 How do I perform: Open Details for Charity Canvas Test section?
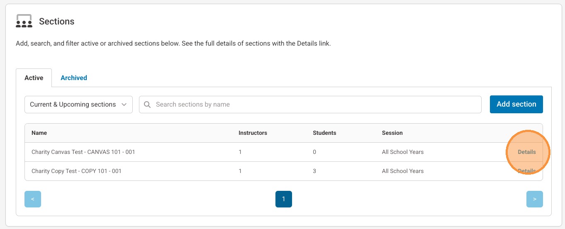pos(526,152)
